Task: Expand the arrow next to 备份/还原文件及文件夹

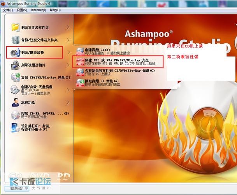Action: 68,40
